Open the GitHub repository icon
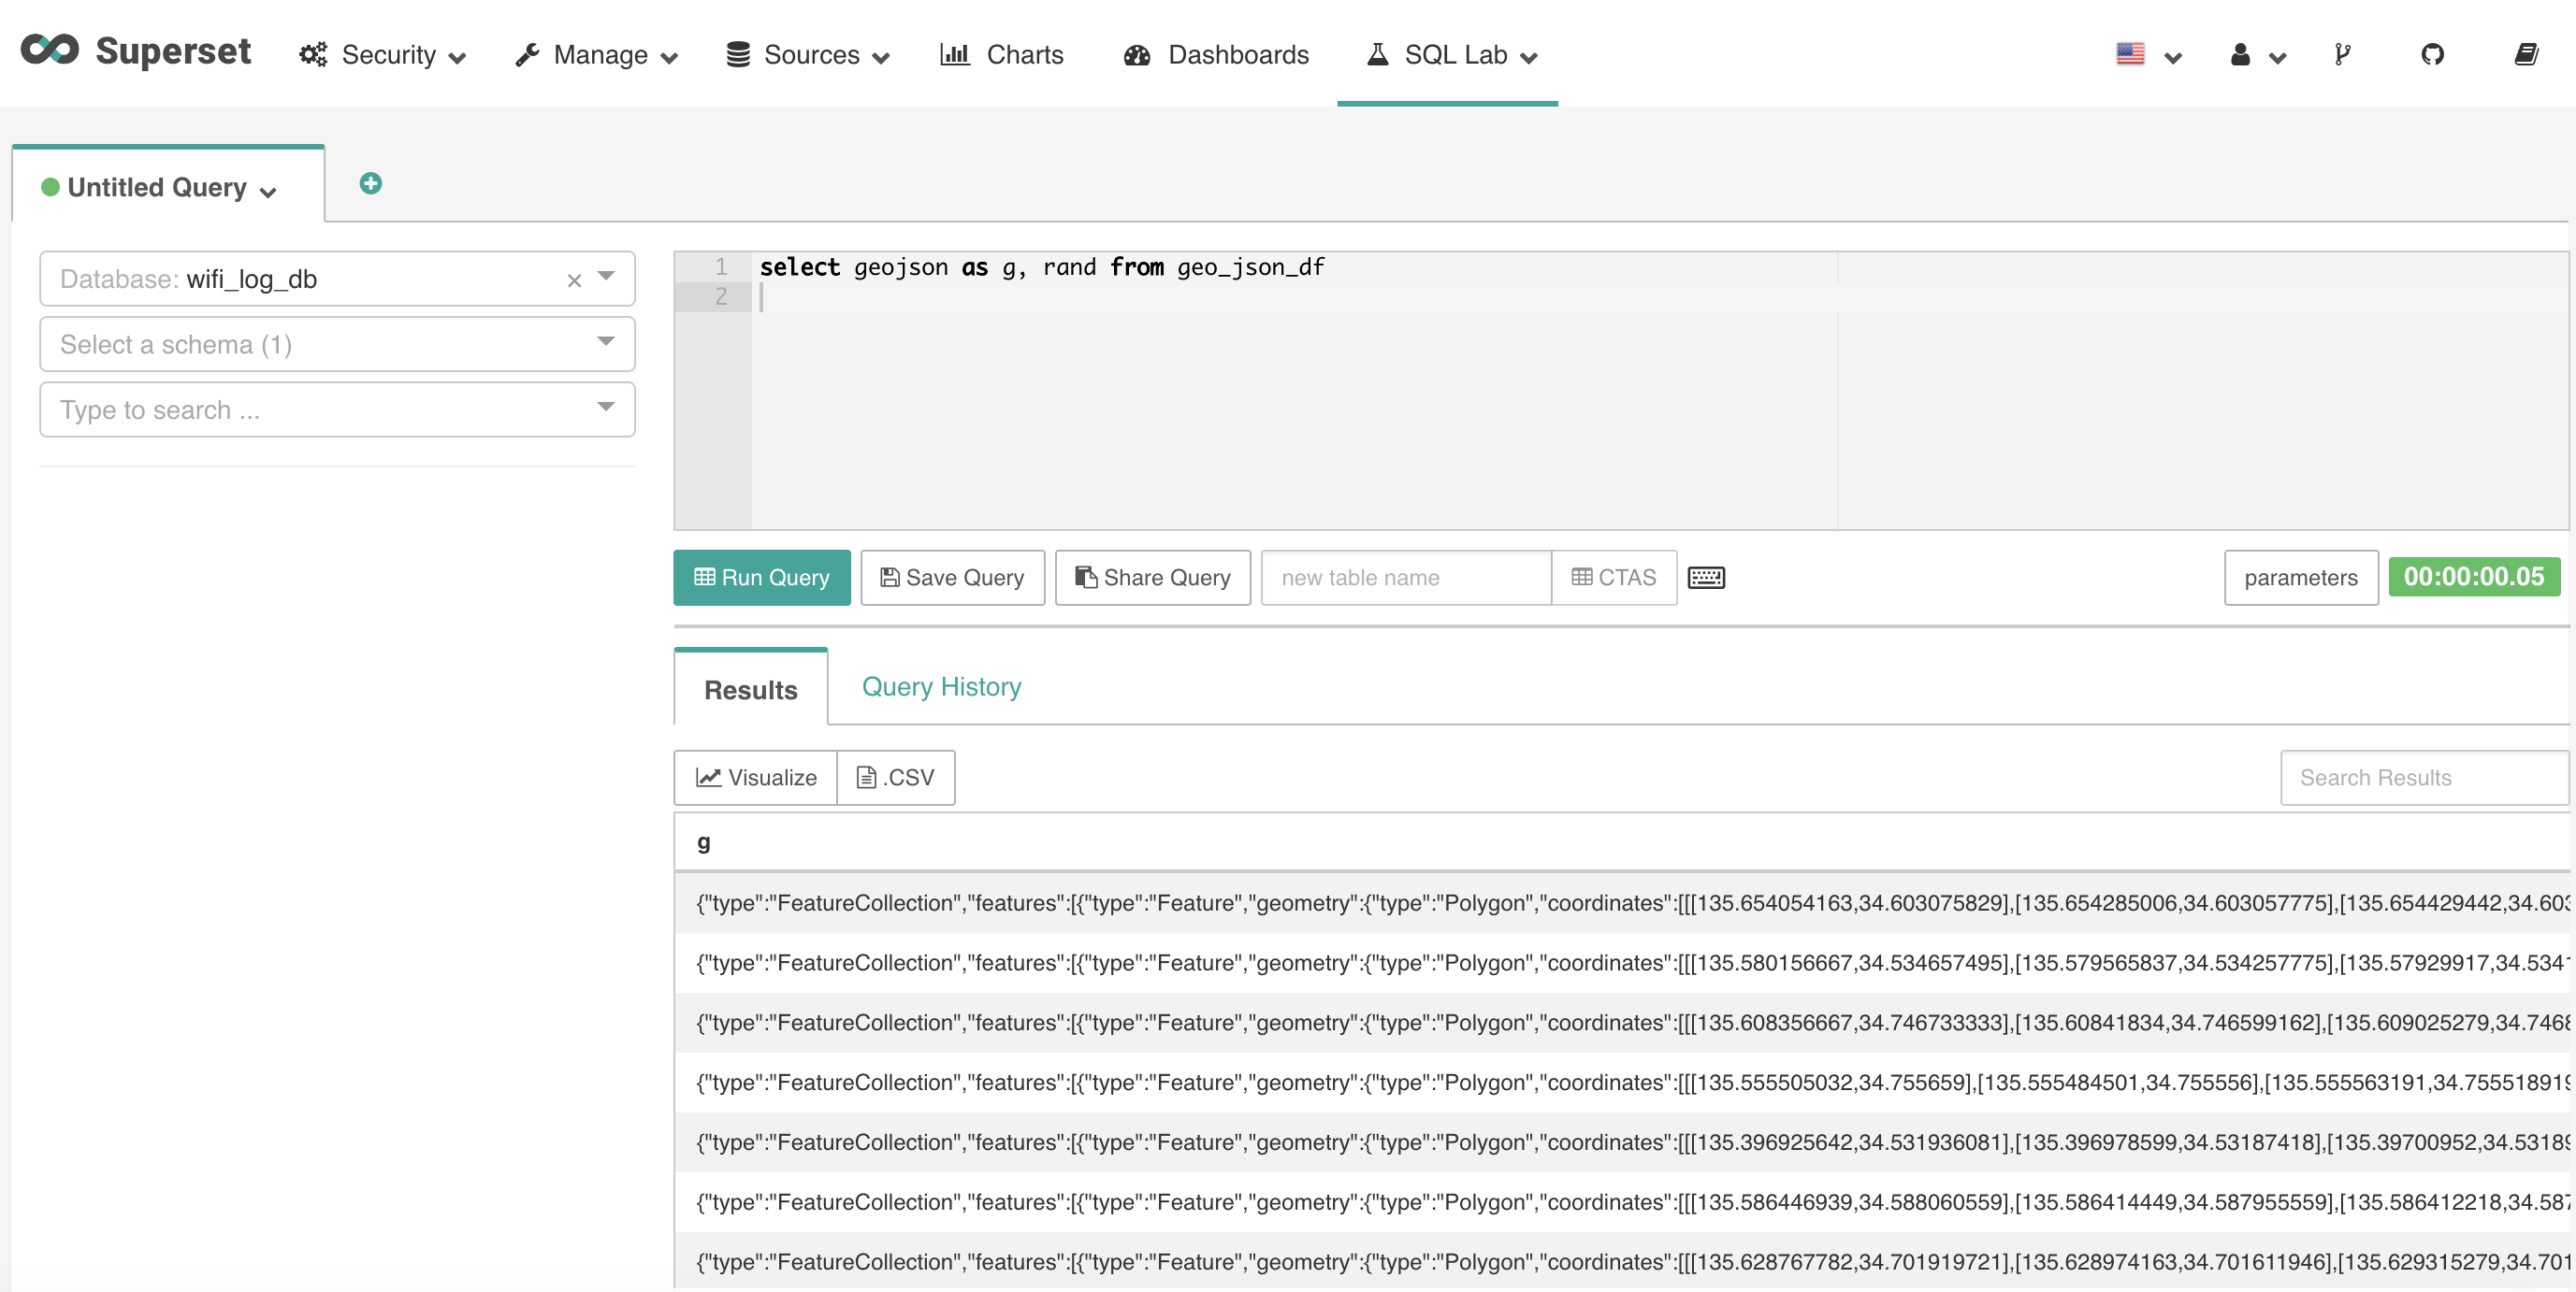 2432,55
